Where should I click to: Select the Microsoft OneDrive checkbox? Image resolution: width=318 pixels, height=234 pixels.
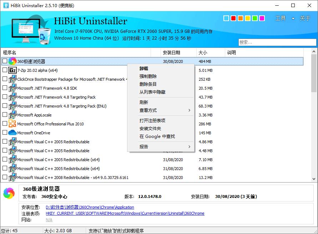point(5,133)
